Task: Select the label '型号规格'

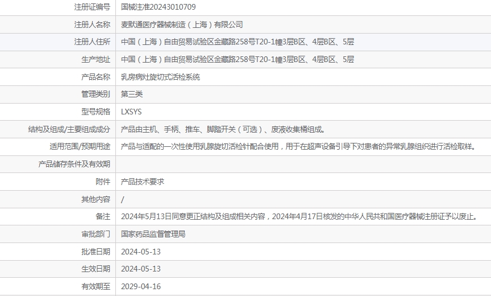Action: (x=96, y=112)
